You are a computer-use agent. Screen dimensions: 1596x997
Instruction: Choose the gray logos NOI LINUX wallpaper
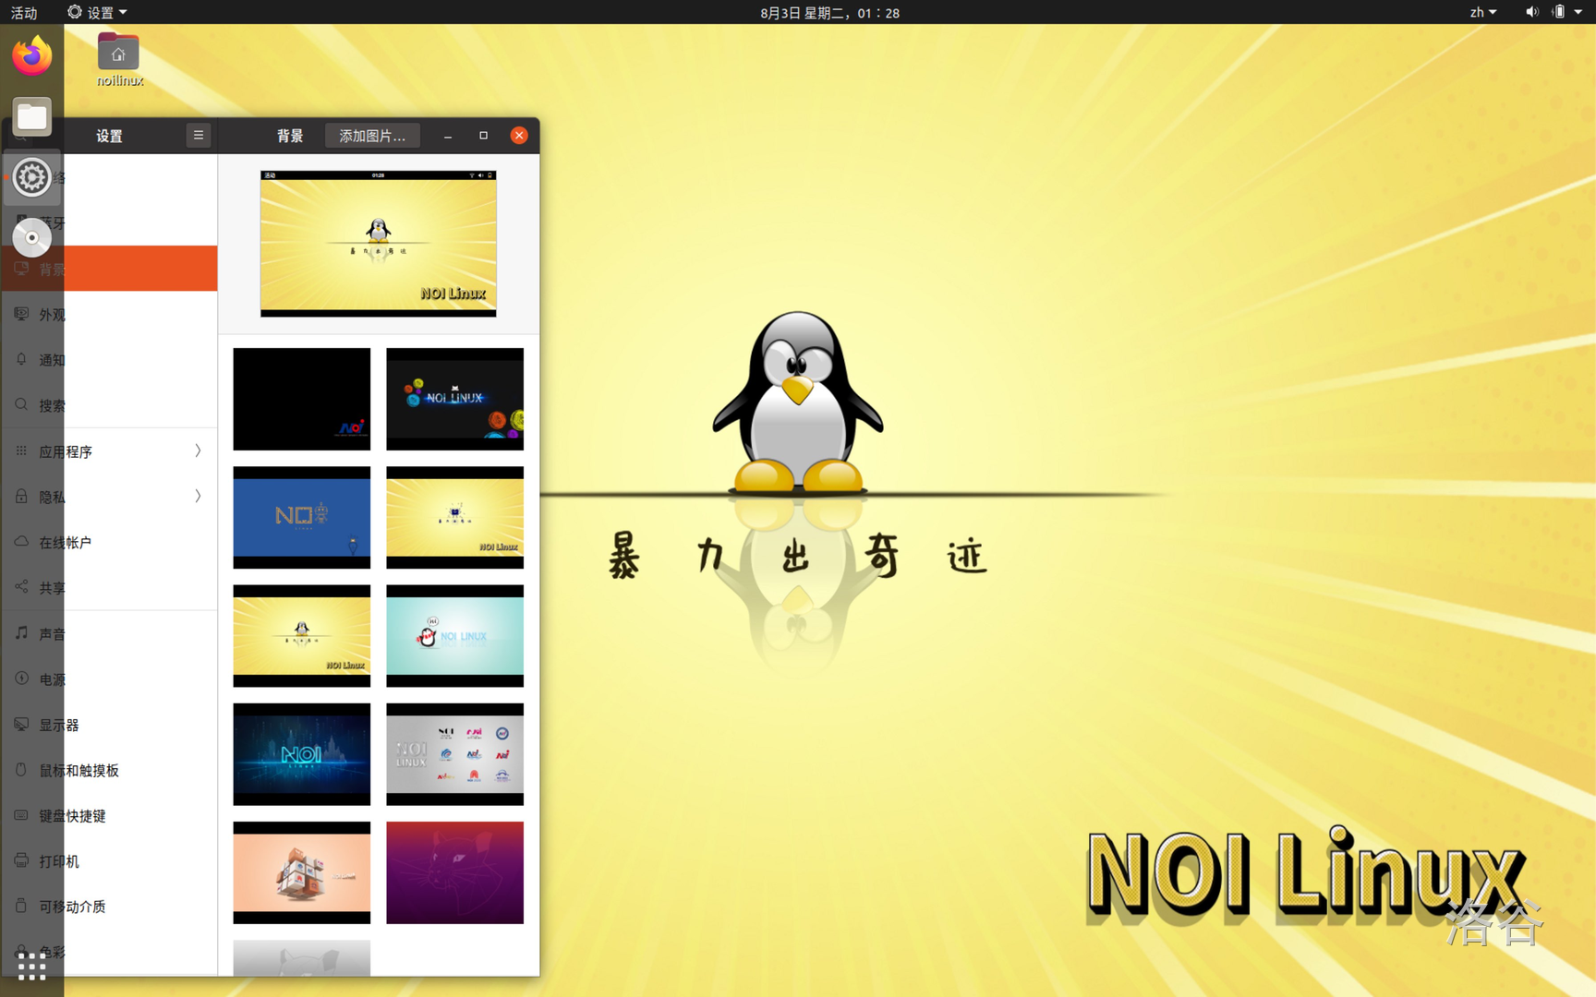pyautogui.click(x=455, y=754)
